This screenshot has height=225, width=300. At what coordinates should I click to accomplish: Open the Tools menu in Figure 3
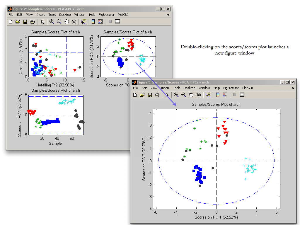[x=176, y=88]
